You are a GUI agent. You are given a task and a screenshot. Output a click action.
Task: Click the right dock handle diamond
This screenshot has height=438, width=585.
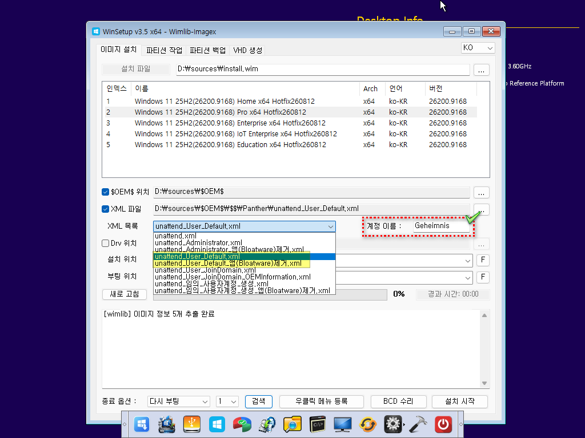click(461, 424)
